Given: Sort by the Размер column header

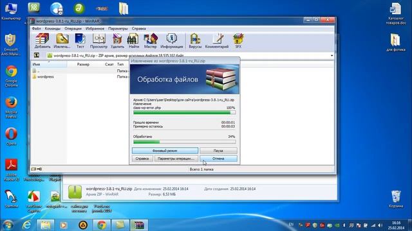Looking at the screenshot, I should [83, 64].
